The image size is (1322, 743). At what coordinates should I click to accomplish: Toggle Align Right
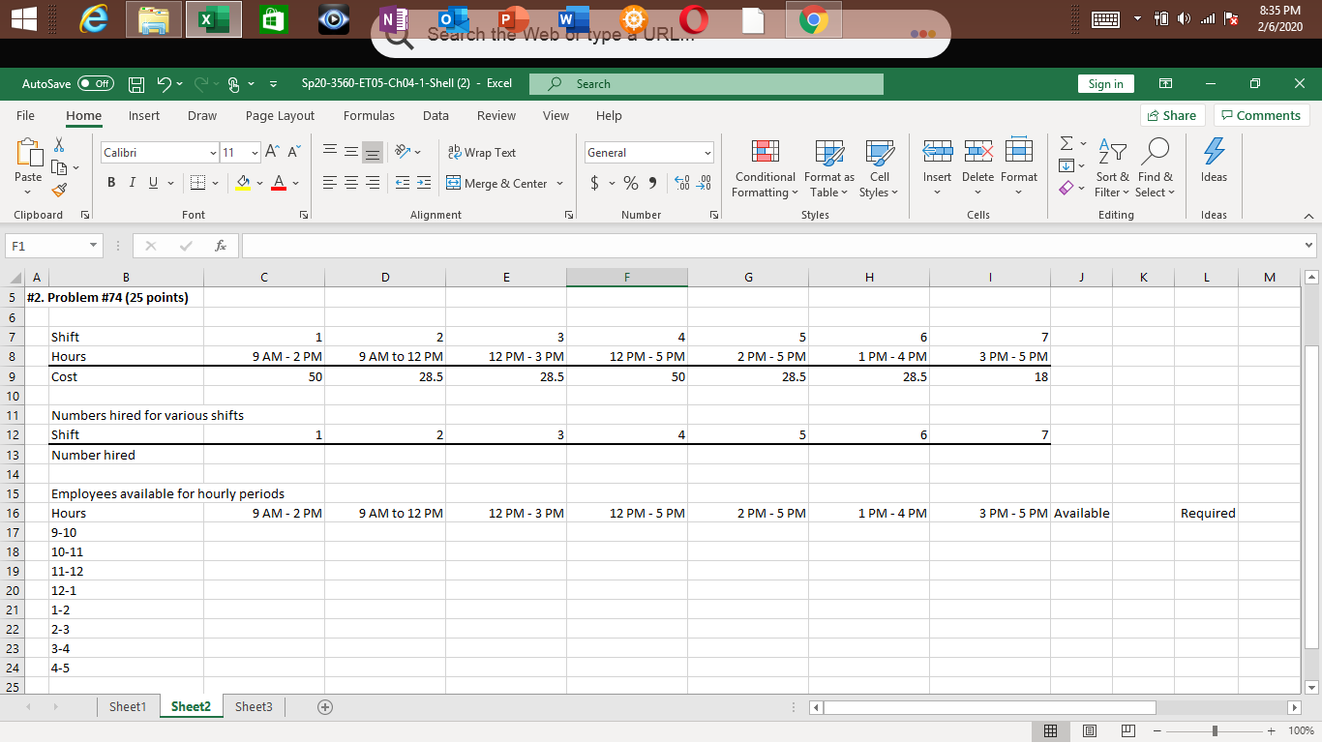click(x=373, y=183)
